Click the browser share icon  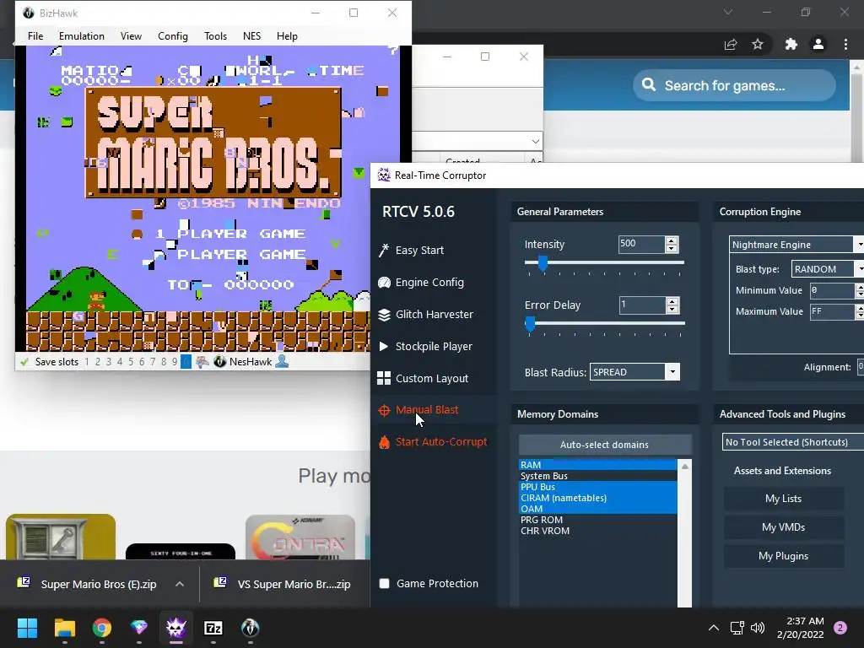click(731, 44)
